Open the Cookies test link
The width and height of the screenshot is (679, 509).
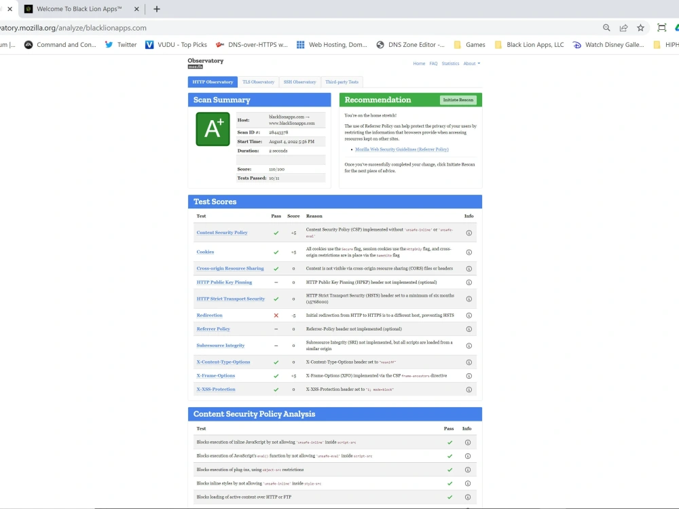205,252
